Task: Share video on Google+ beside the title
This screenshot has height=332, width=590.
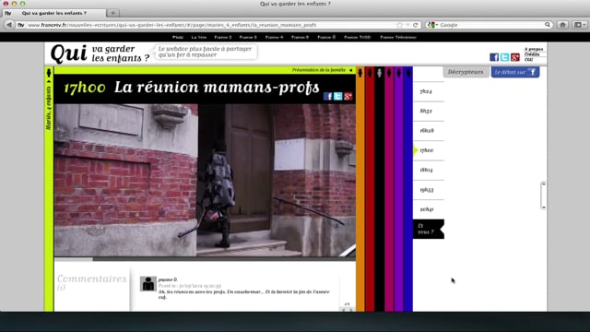Action: [x=348, y=96]
